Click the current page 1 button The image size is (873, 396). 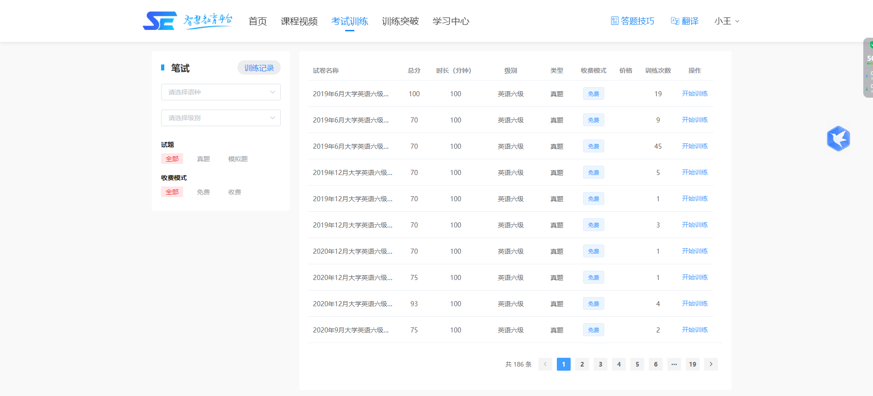[x=564, y=364]
